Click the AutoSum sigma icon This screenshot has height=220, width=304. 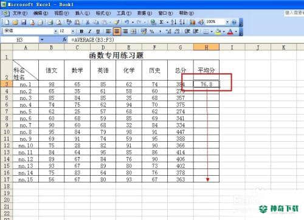[x=162, y=22]
